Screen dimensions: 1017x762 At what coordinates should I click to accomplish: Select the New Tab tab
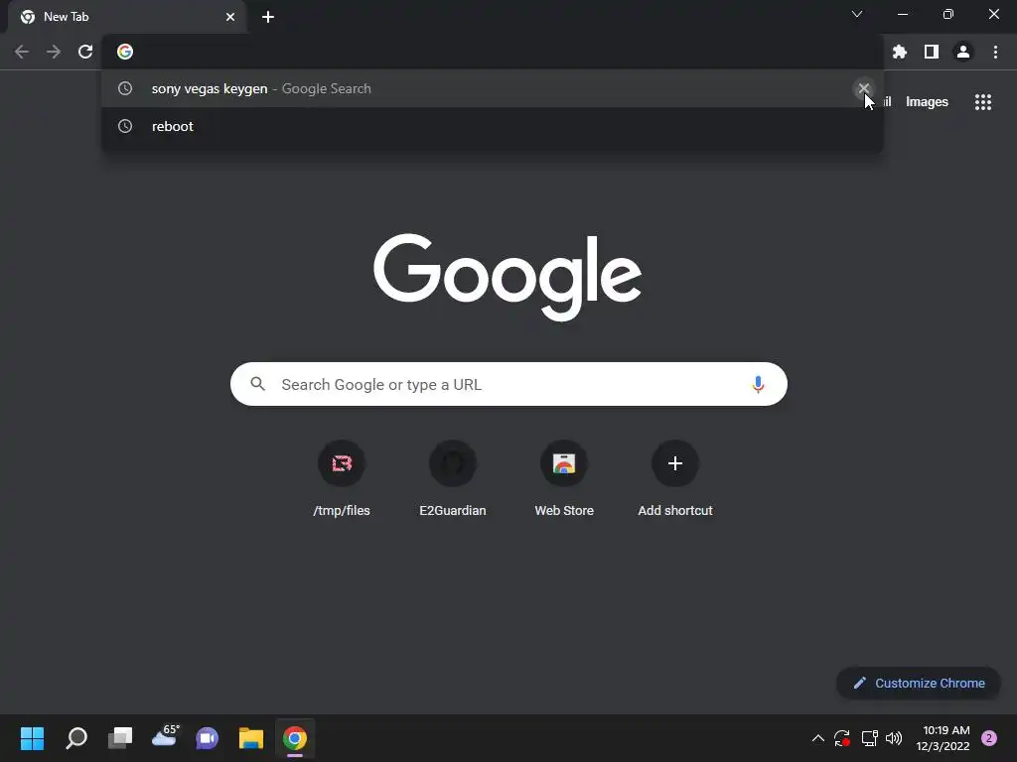[126, 17]
